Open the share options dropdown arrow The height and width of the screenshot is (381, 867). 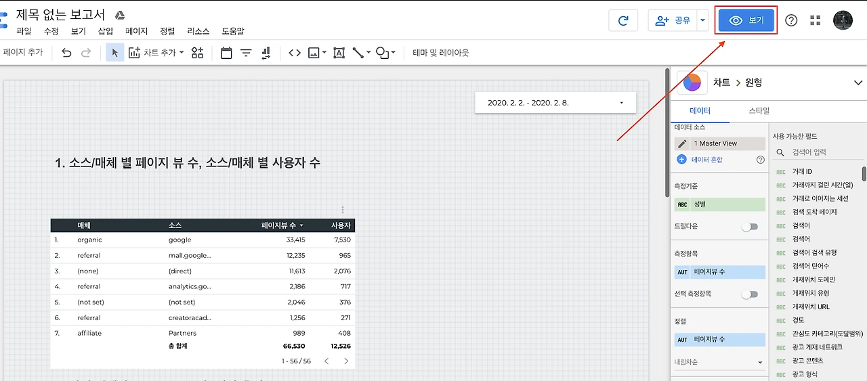(x=702, y=21)
